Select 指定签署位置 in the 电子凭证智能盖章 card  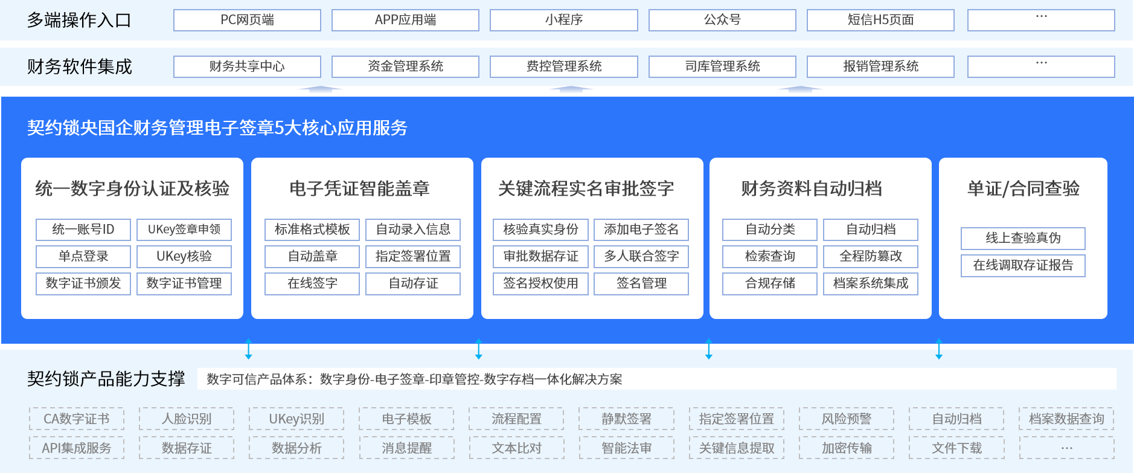coord(413,256)
